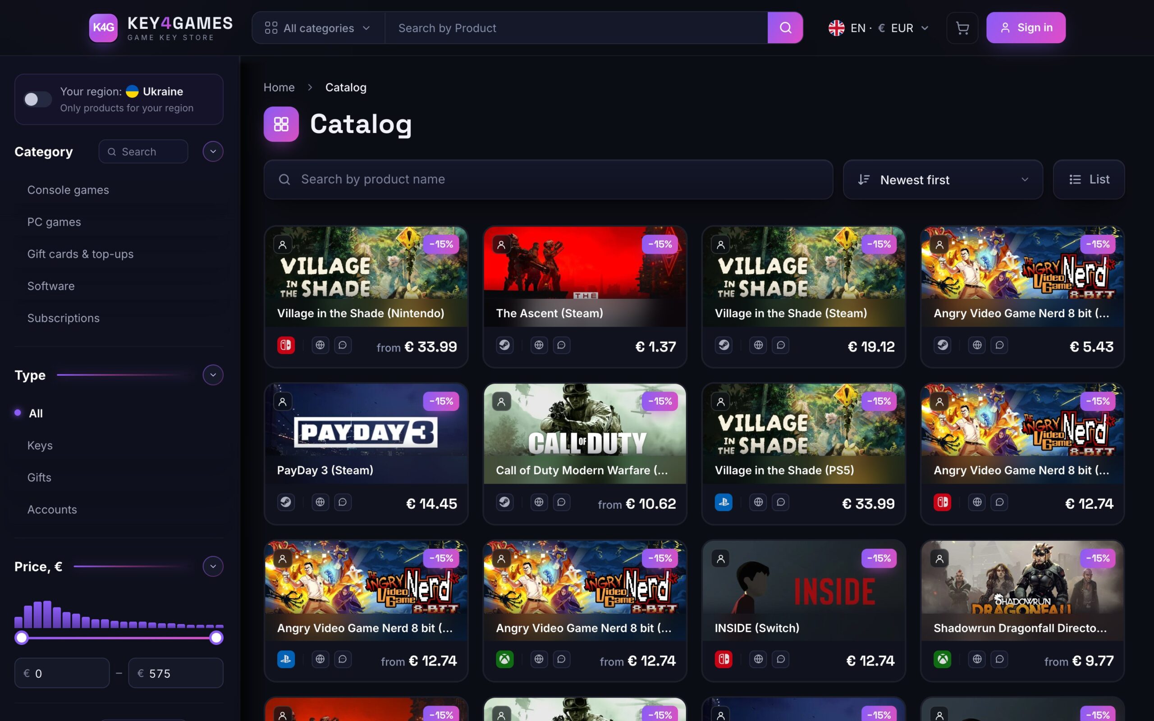Open language and currency selector EN EUR

pyautogui.click(x=879, y=28)
